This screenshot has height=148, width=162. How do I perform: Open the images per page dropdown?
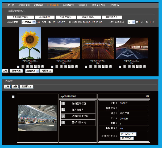click(x=131, y=22)
